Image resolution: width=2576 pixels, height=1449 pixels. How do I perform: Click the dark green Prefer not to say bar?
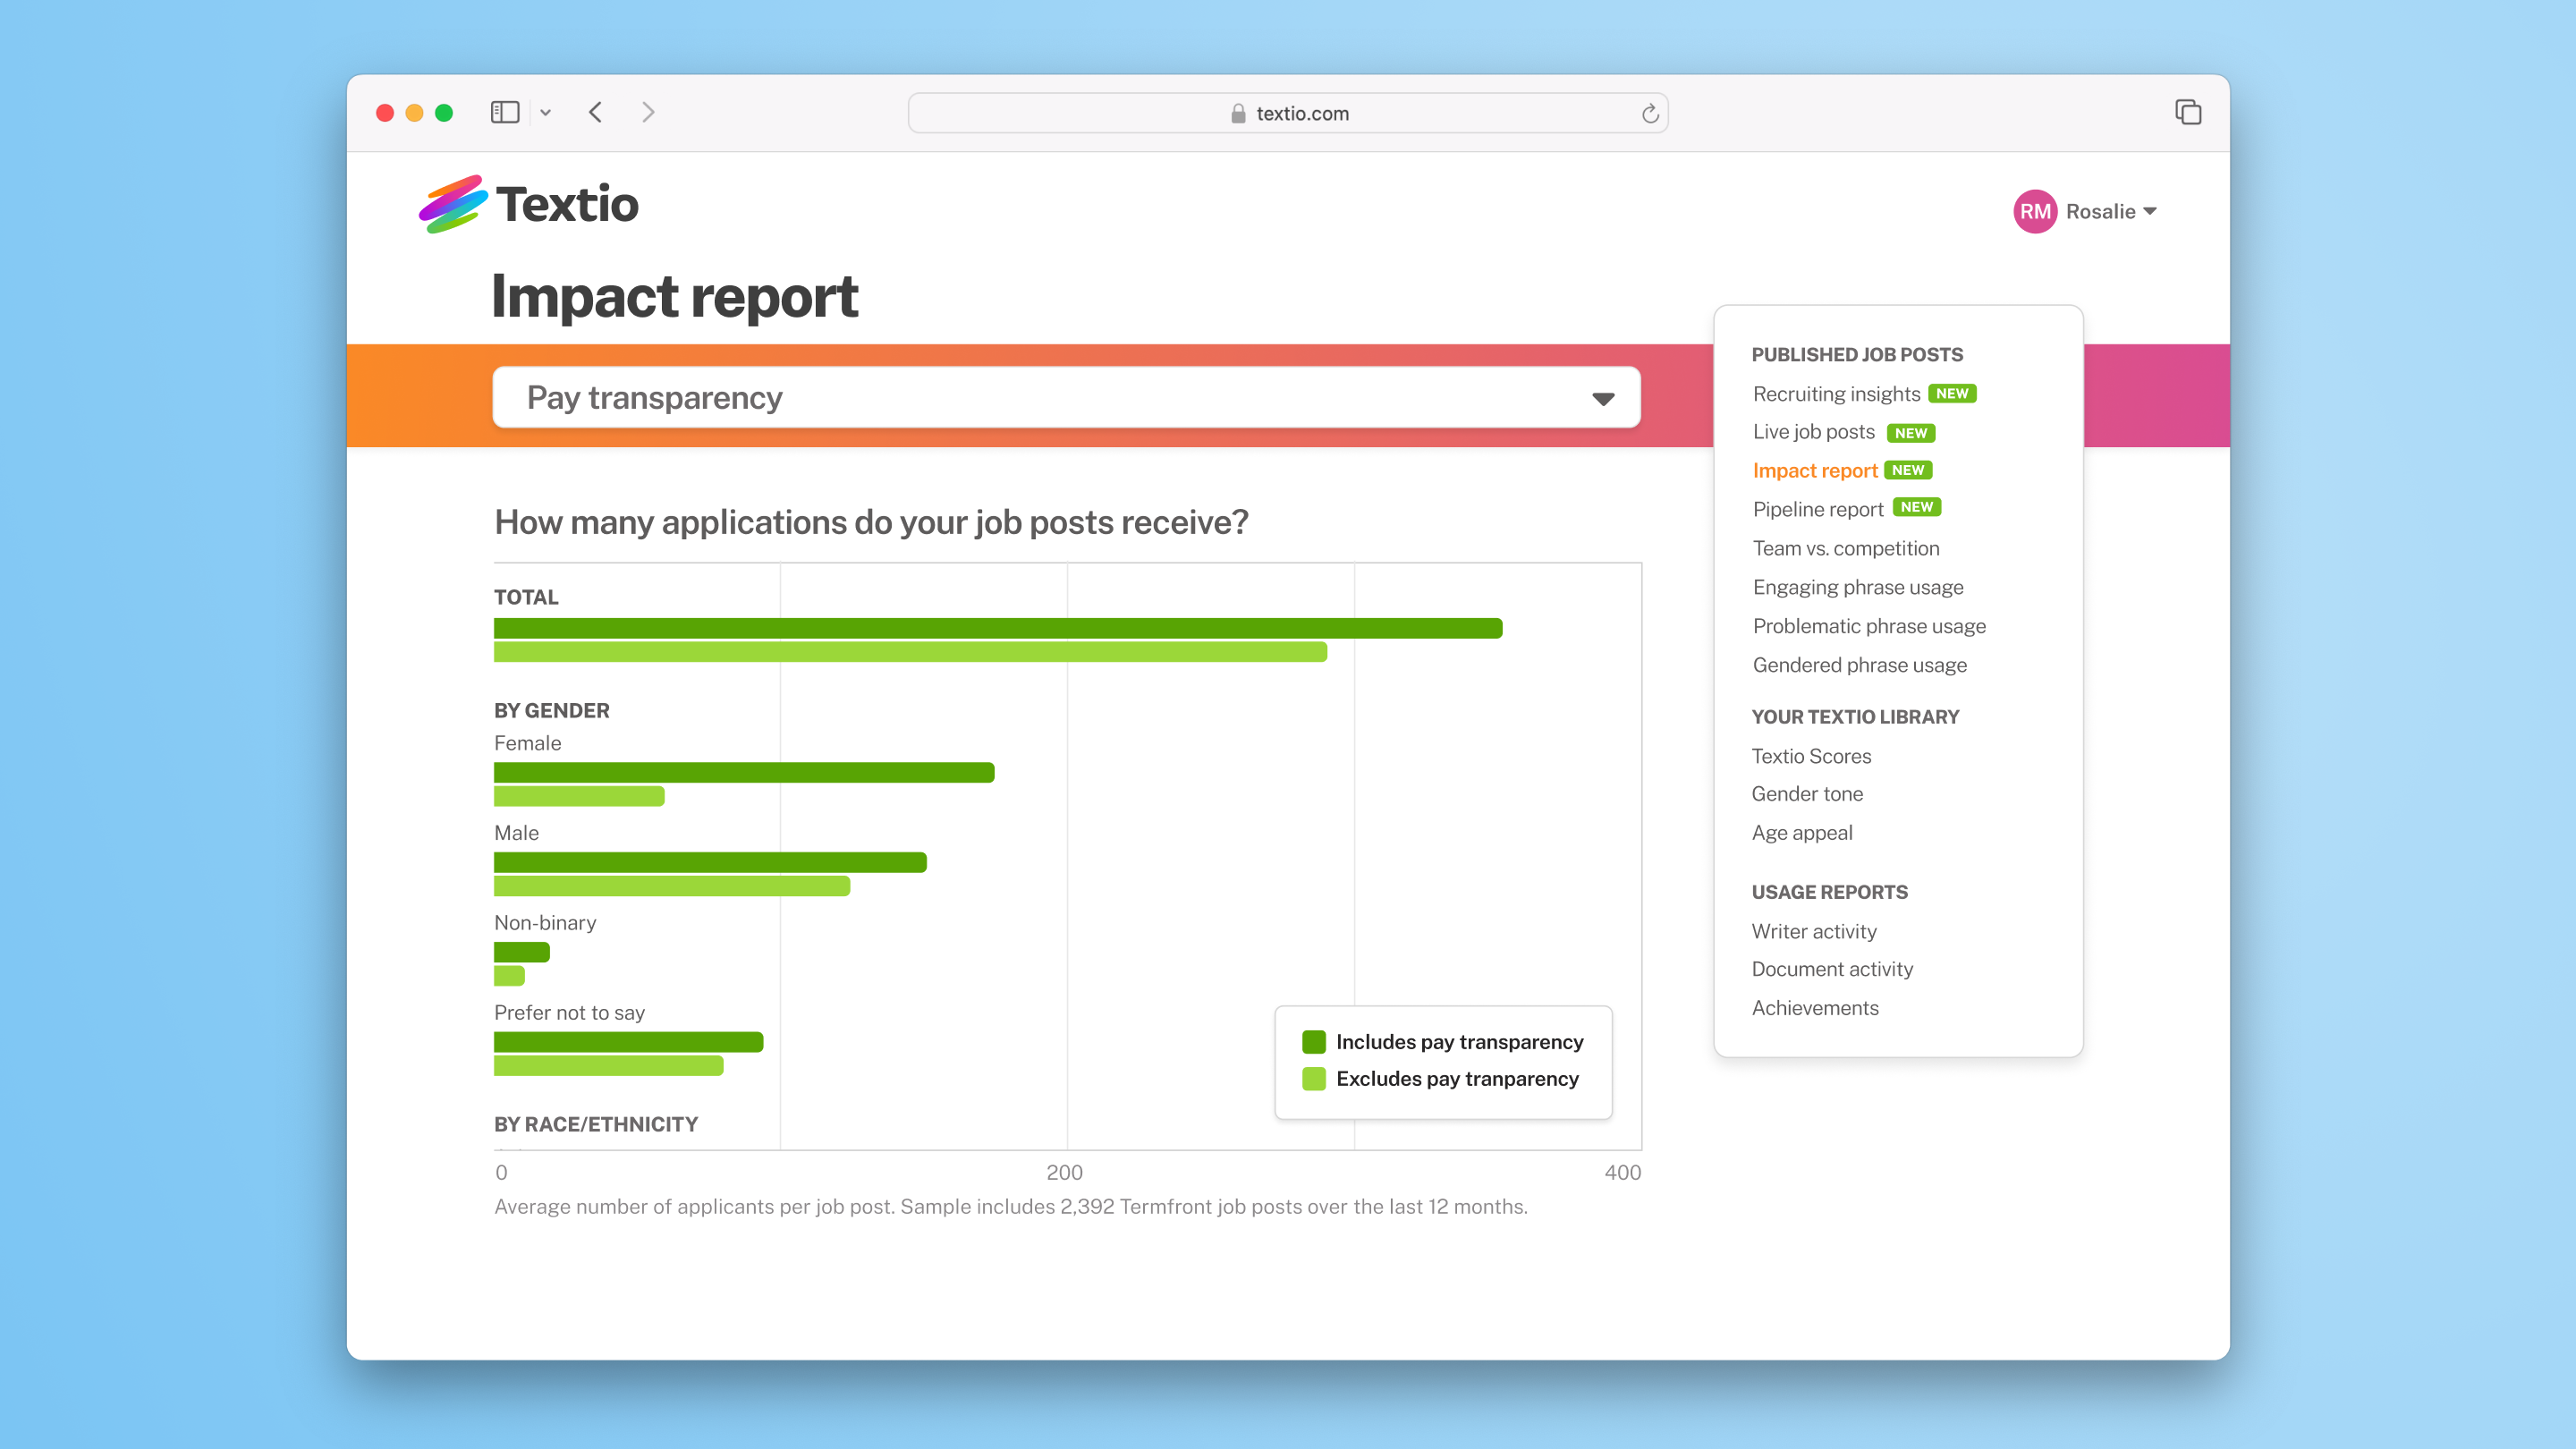click(629, 1042)
